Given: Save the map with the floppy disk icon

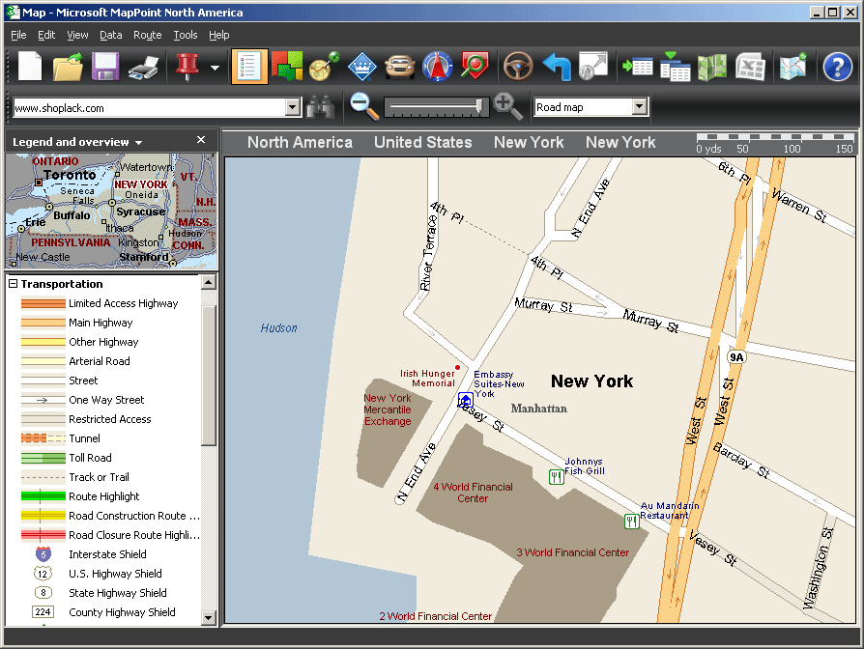Looking at the screenshot, I should point(105,67).
